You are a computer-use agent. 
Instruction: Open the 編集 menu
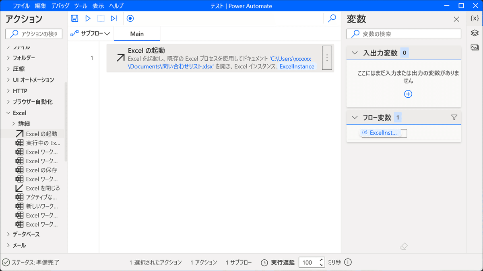[41, 6]
